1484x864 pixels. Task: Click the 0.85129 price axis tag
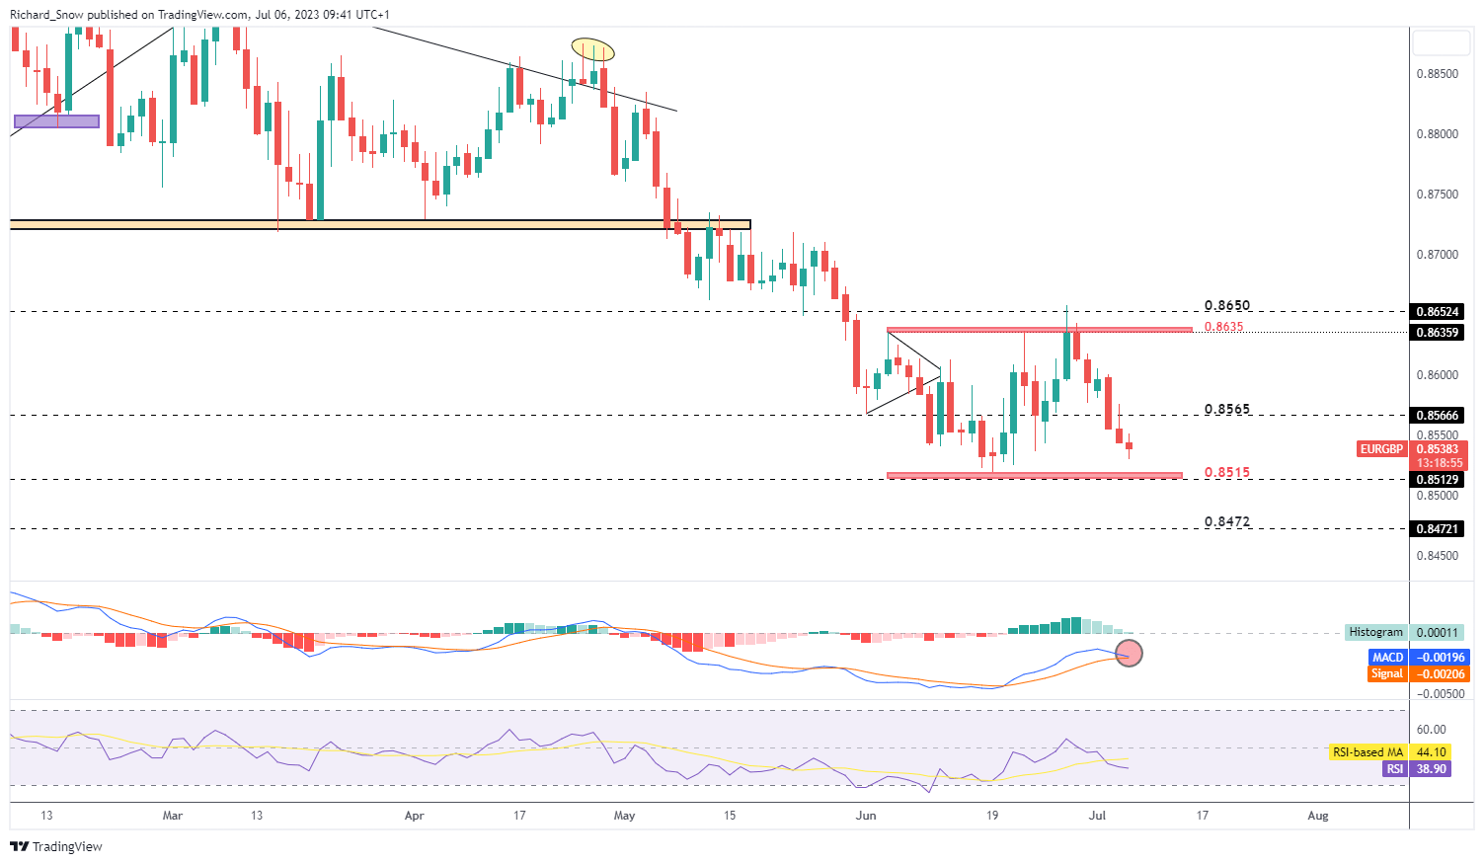click(x=1438, y=480)
